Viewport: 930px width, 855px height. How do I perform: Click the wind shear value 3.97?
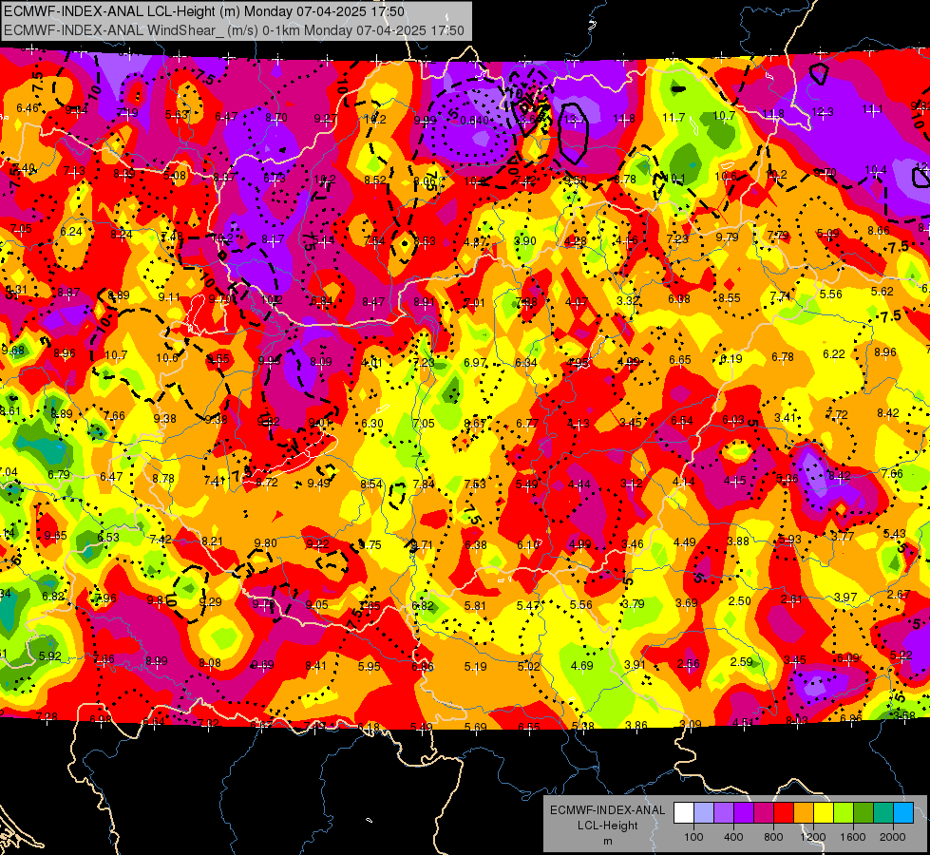coord(845,597)
